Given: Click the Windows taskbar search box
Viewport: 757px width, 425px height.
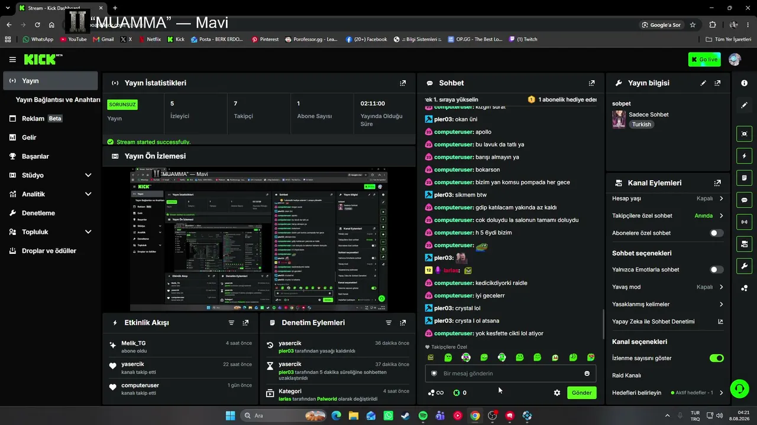Looking at the screenshot, I should [x=284, y=416].
